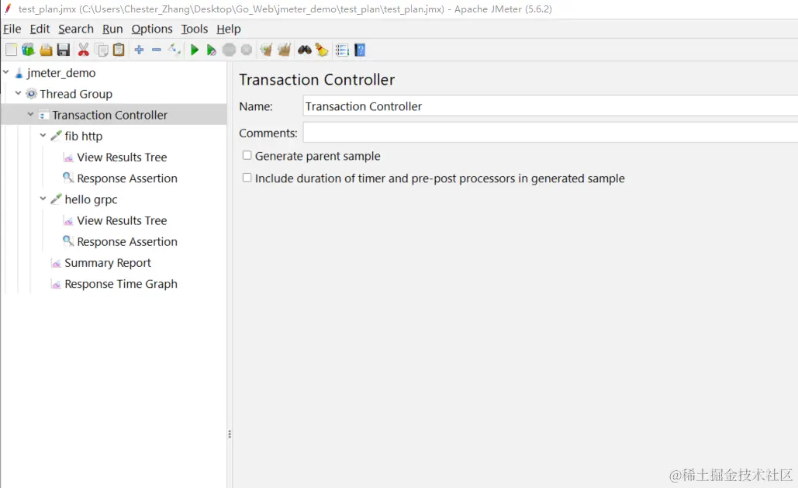
Task: Open the Options menu
Action: tap(152, 29)
